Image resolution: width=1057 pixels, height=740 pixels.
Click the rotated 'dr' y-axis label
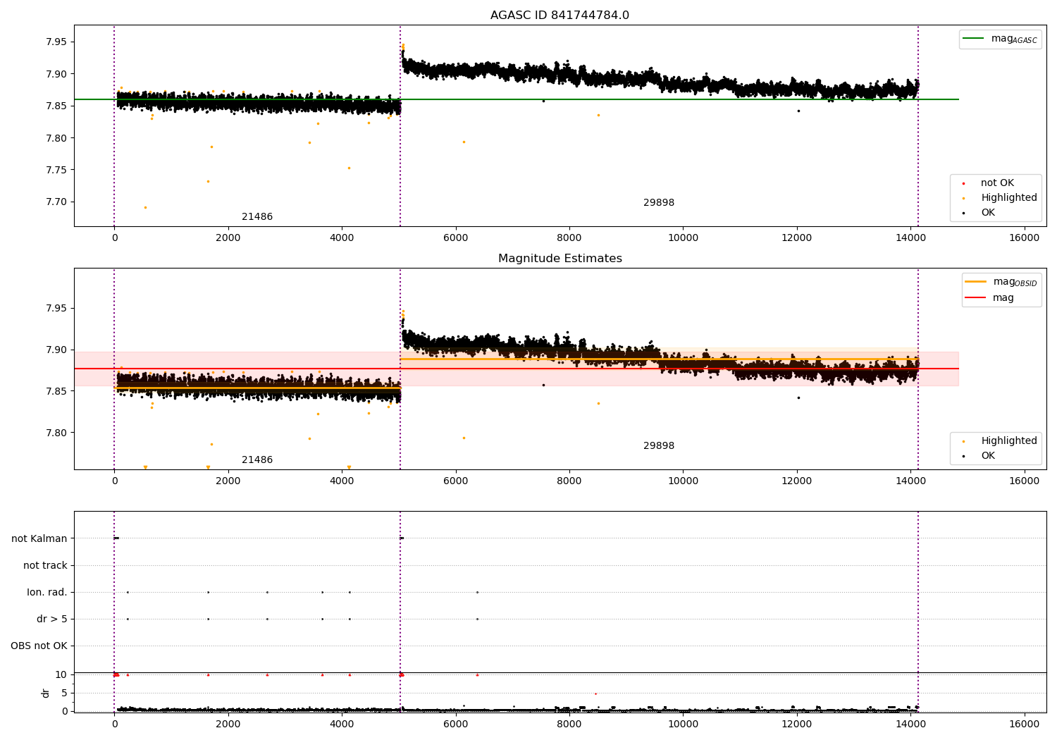coord(46,693)
